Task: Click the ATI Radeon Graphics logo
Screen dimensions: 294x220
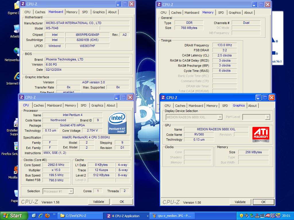Action: click(261, 135)
